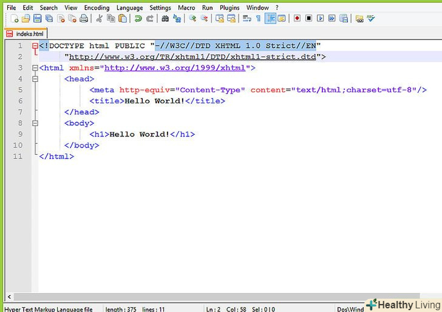The height and width of the screenshot is (312, 442).
Task: Click the w3.org/1999/xhtml link on line 3
Action: coord(175,68)
